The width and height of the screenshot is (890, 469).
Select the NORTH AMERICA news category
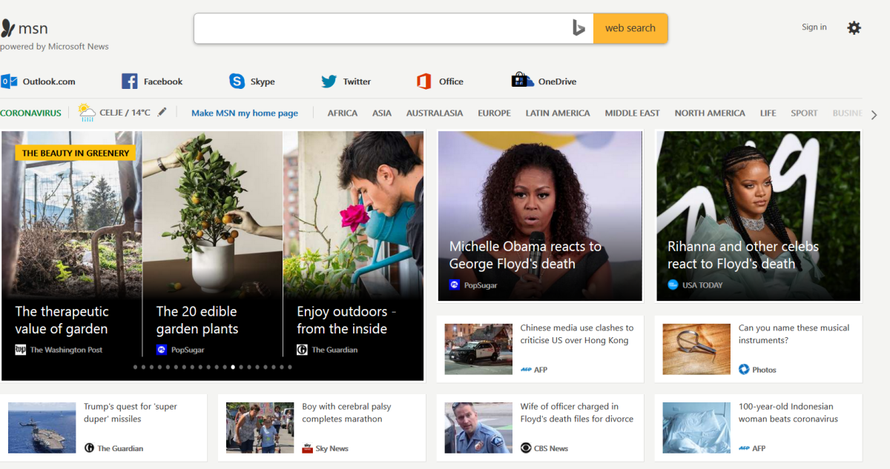point(710,113)
